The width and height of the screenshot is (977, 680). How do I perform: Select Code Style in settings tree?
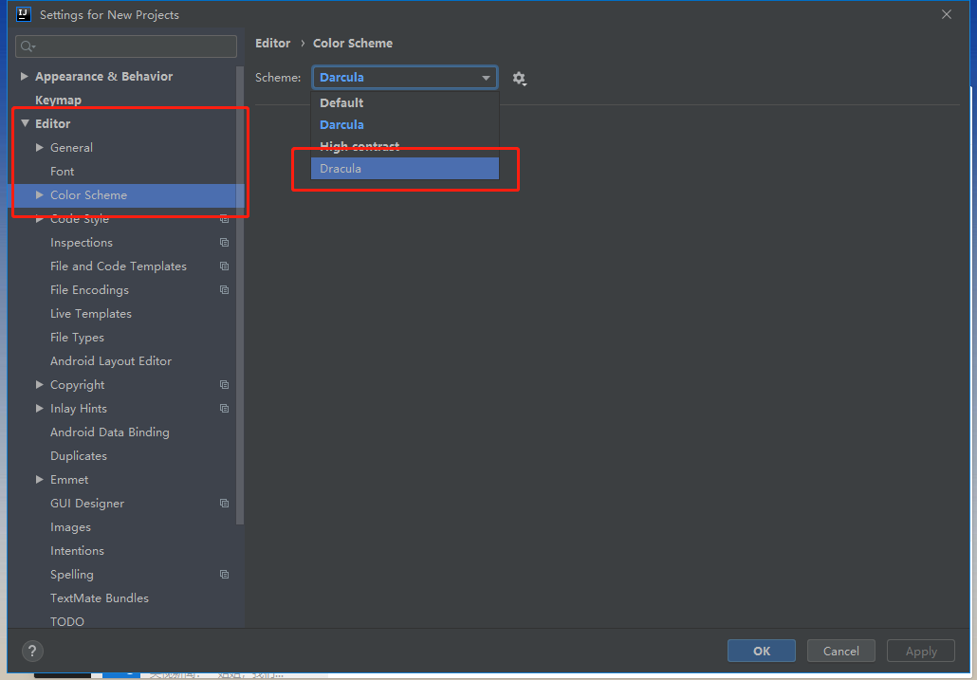tap(80, 218)
